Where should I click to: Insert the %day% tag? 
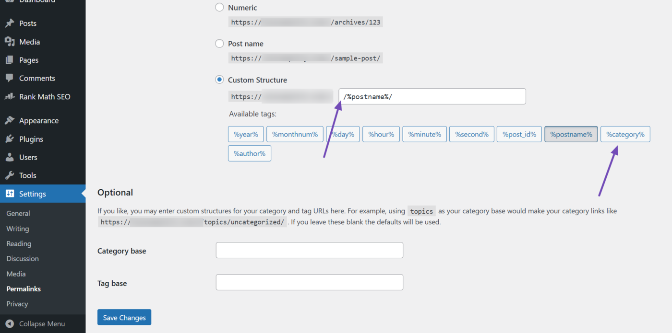click(x=343, y=134)
